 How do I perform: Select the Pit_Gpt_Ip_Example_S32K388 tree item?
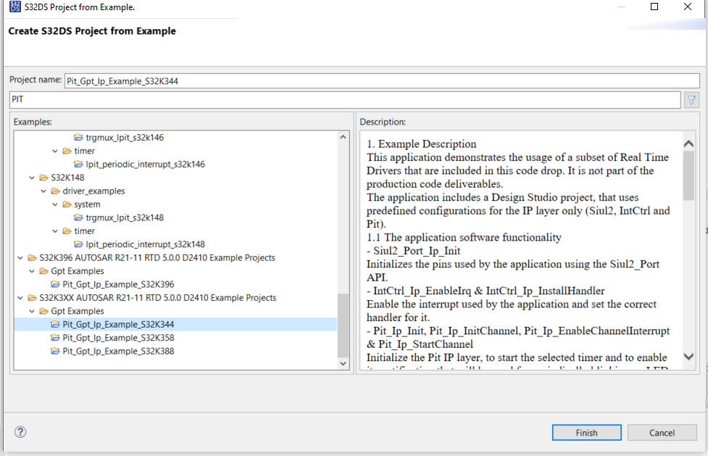click(116, 350)
